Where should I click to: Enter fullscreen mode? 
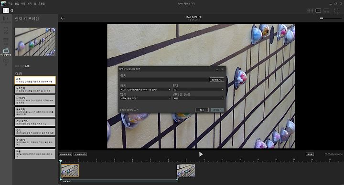pos(336,10)
